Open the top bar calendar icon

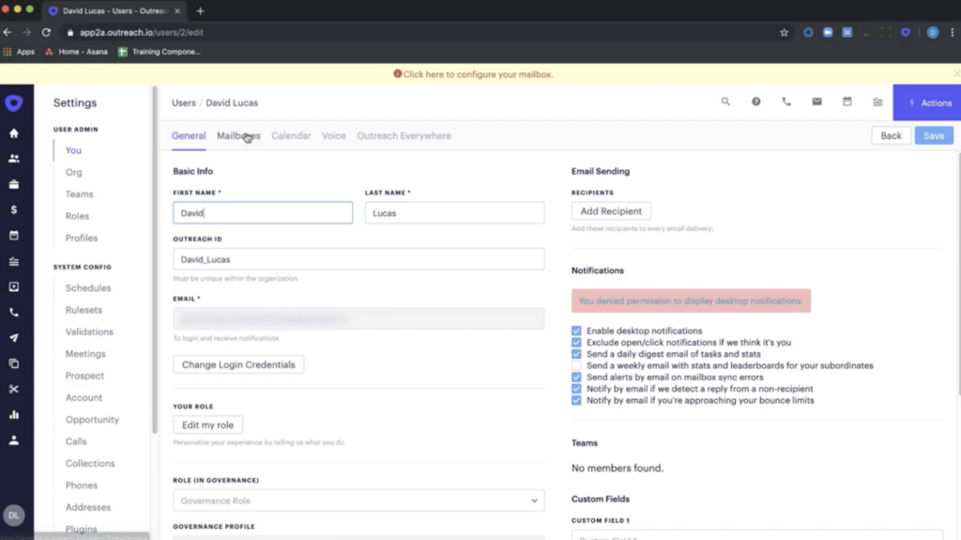(x=847, y=101)
